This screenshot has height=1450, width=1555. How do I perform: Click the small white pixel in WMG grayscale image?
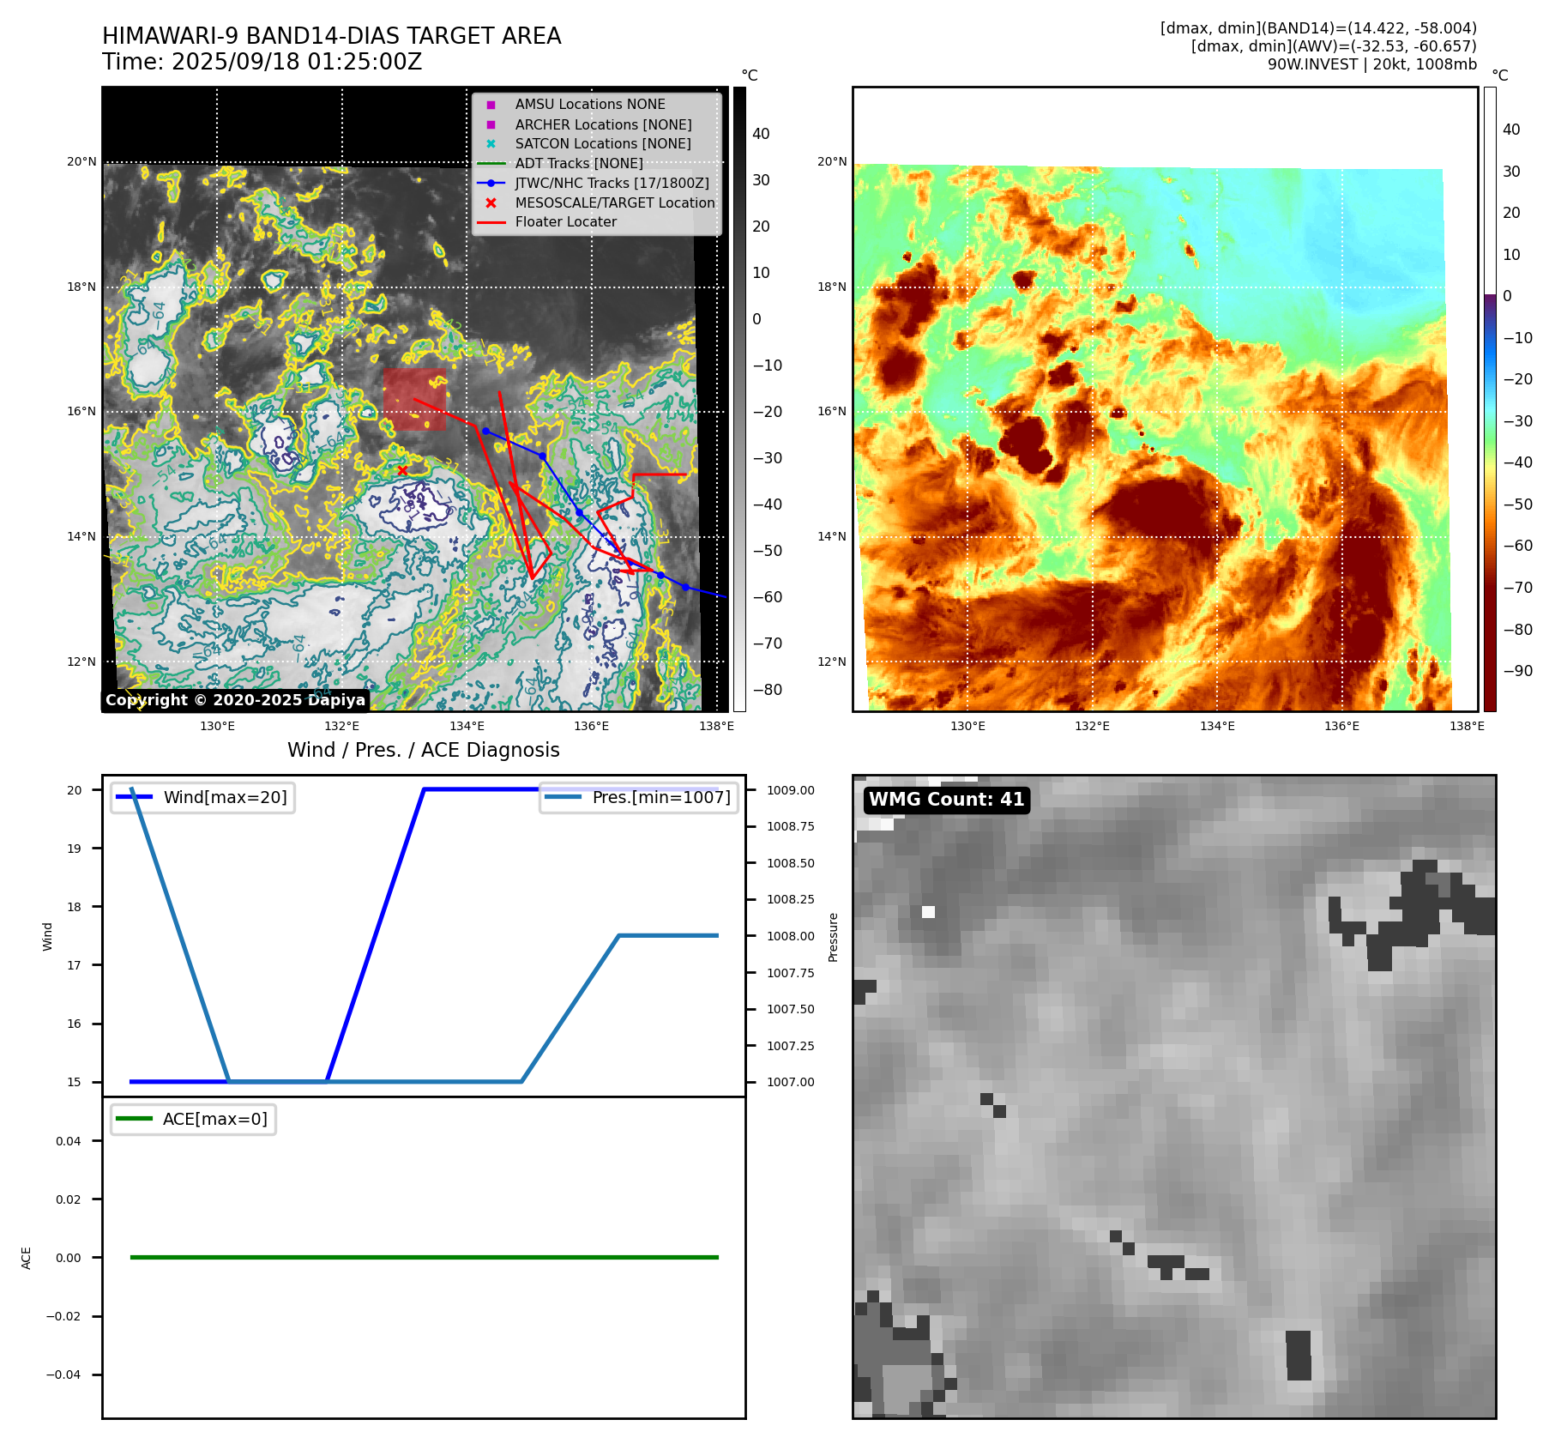928,912
